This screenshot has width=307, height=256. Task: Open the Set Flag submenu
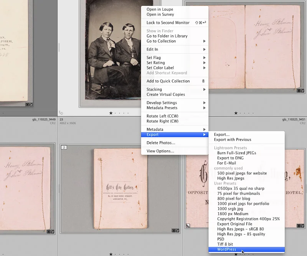tap(175, 57)
